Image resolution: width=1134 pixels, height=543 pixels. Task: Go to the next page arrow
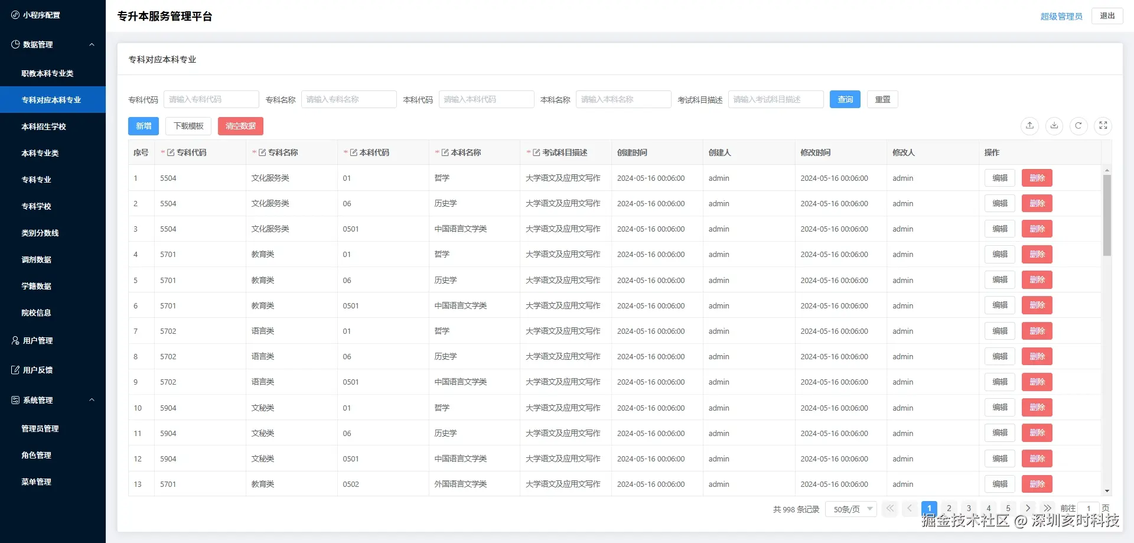(1028, 508)
